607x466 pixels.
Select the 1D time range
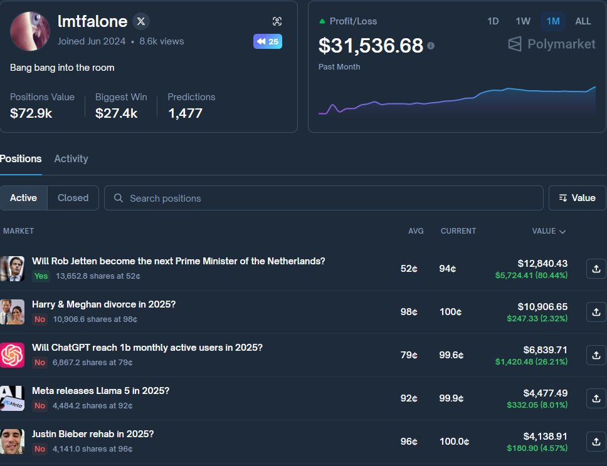click(492, 21)
